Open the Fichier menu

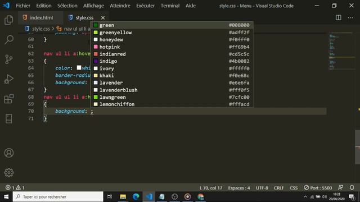23,6
